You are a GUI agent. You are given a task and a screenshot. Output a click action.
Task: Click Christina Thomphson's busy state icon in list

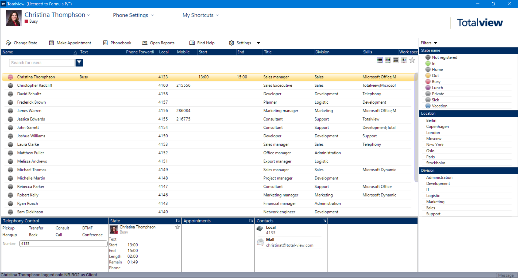[11, 77]
